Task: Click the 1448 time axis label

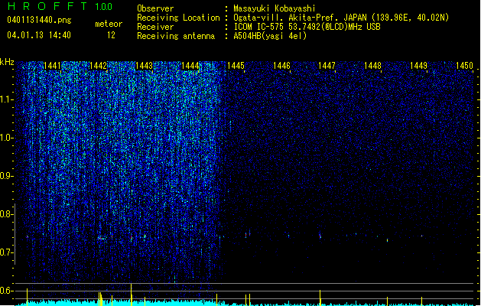Action: point(372,66)
